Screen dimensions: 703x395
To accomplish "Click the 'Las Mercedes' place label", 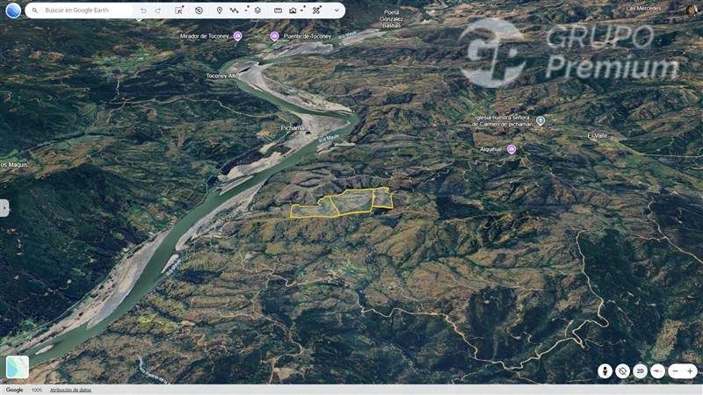I will click(x=643, y=9).
